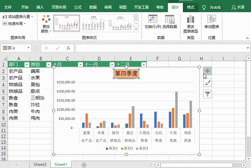Switch to the 开始 tab
The width and height of the screenshot is (251, 168).
(x=25, y=7)
